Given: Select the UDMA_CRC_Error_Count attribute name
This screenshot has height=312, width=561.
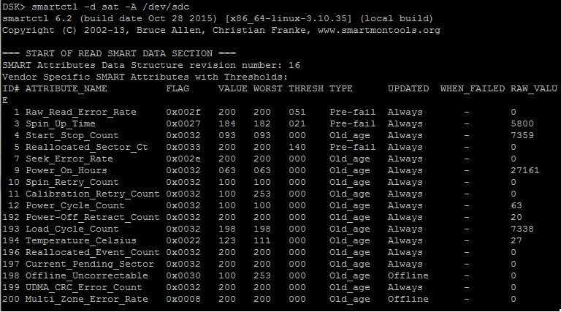Looking at the screenshot, I should pos(83,287).
